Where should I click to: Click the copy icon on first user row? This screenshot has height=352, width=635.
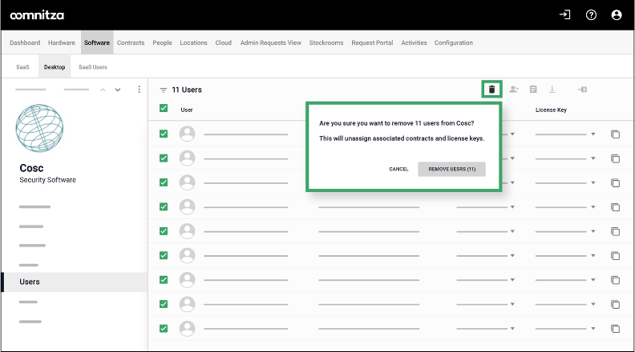(x=615, y=134)
